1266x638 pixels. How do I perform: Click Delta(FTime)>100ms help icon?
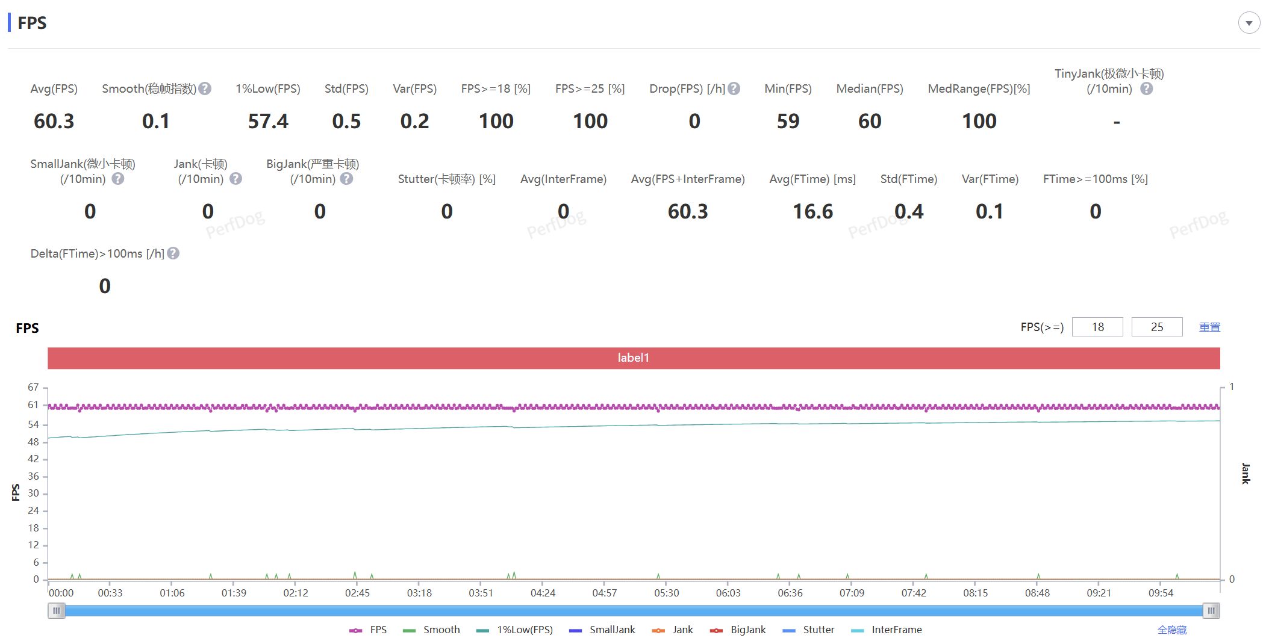[x=173, y=253]
